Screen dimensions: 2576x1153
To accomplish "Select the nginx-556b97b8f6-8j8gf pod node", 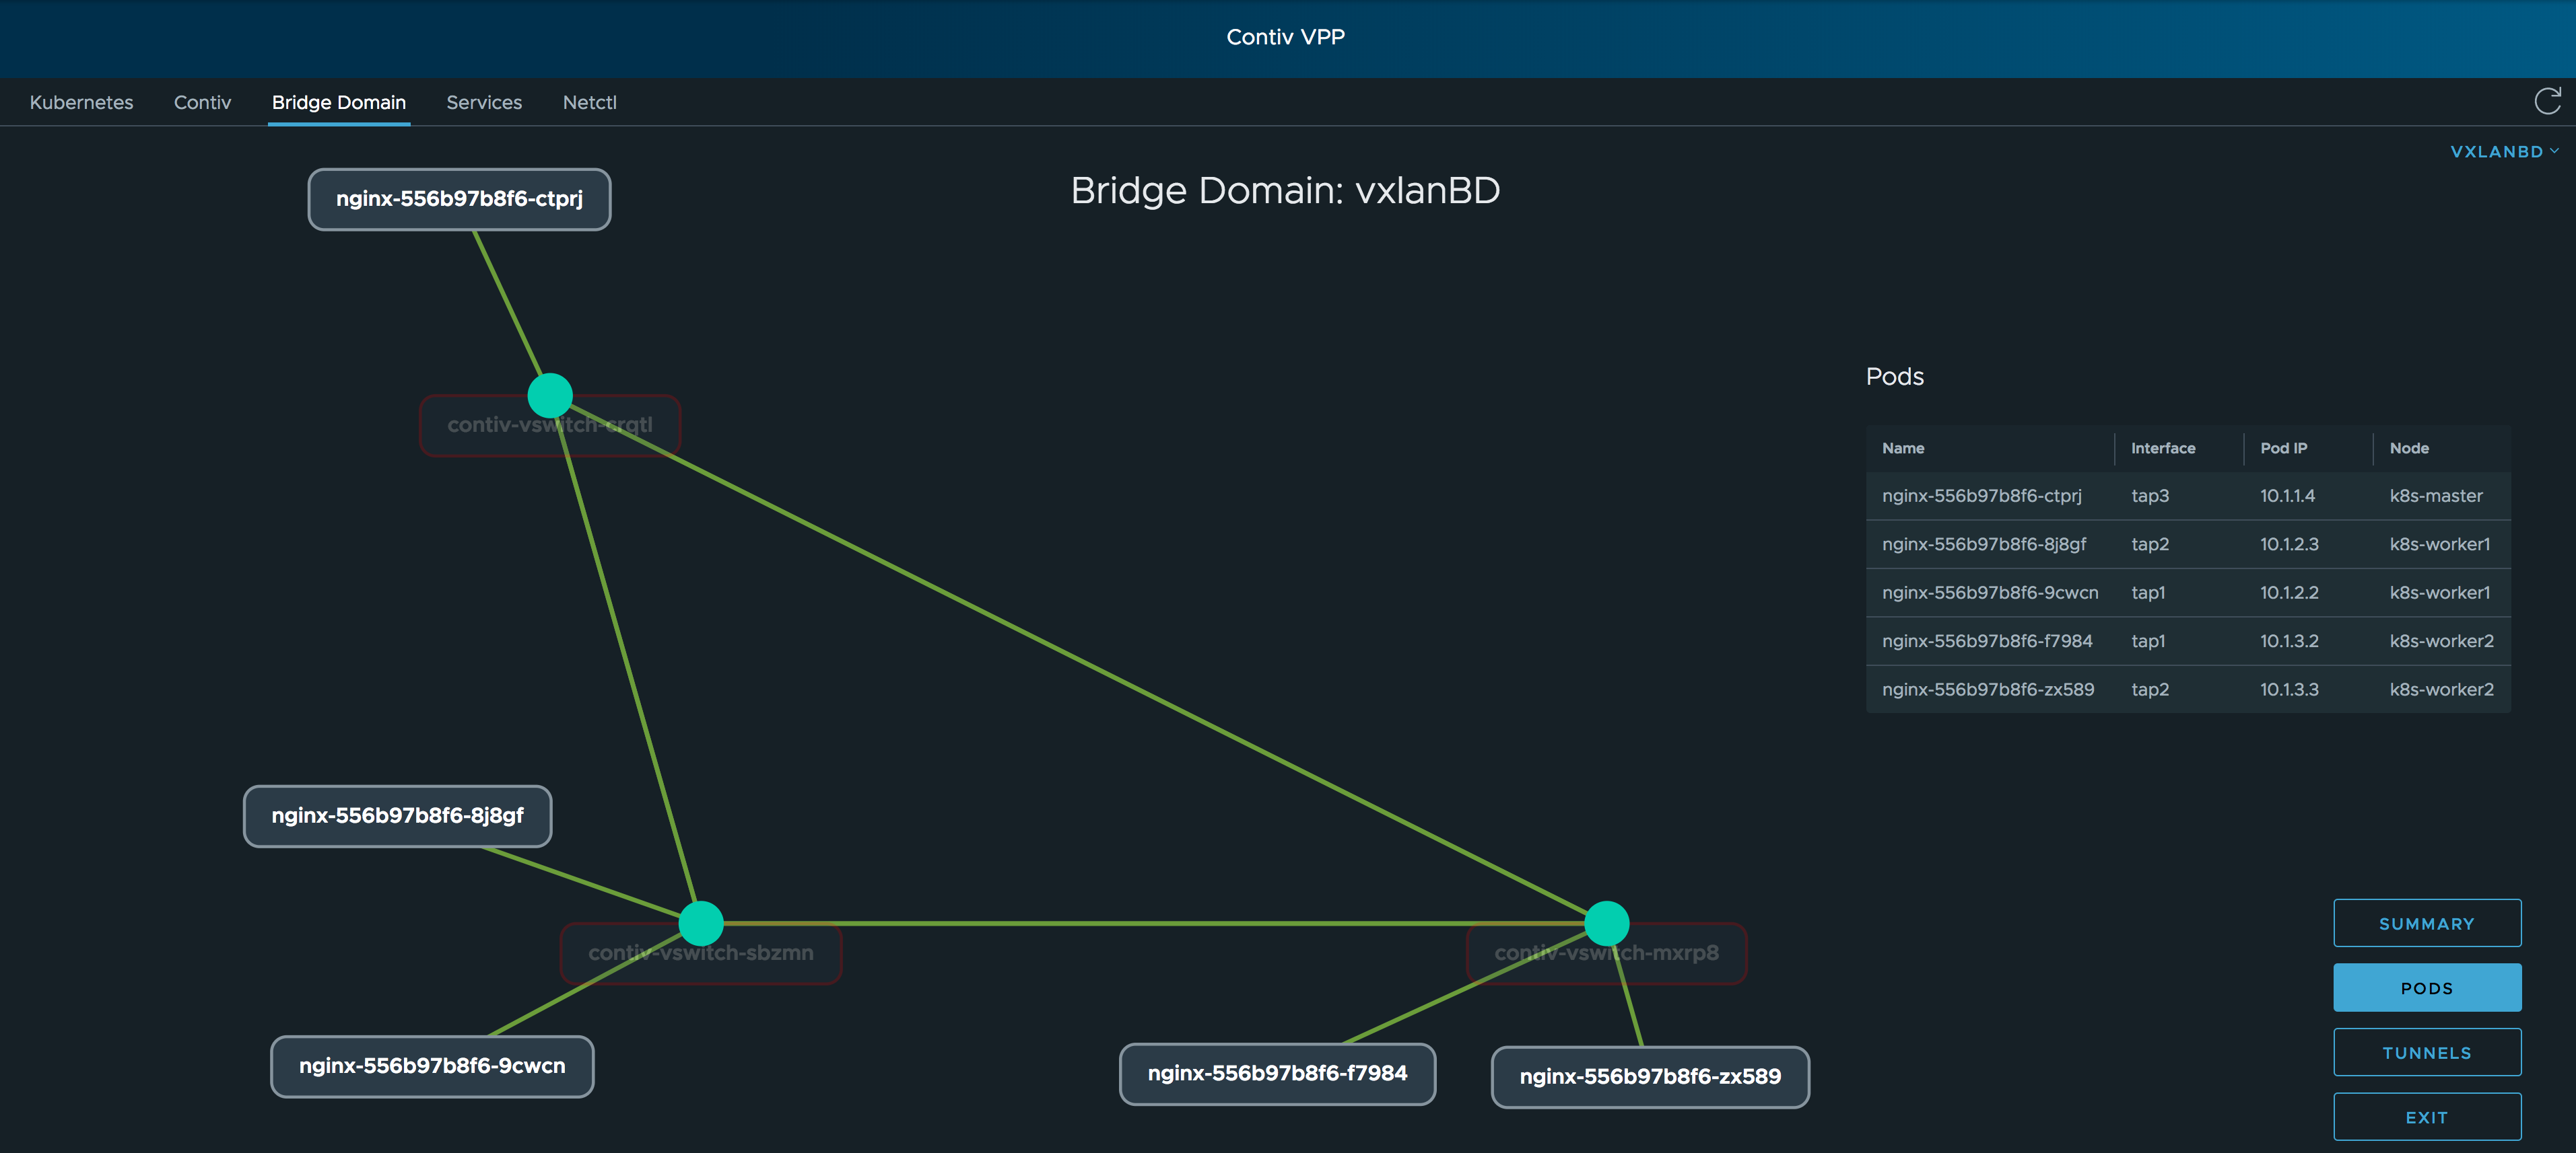I will pyautogui.click(x=397, y=815).
